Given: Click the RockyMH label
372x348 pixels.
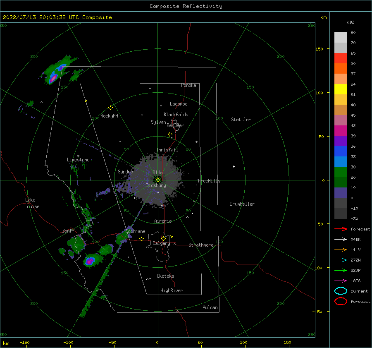Looking at the screenshot, I should pyautogui.click(x=109, y=116).
